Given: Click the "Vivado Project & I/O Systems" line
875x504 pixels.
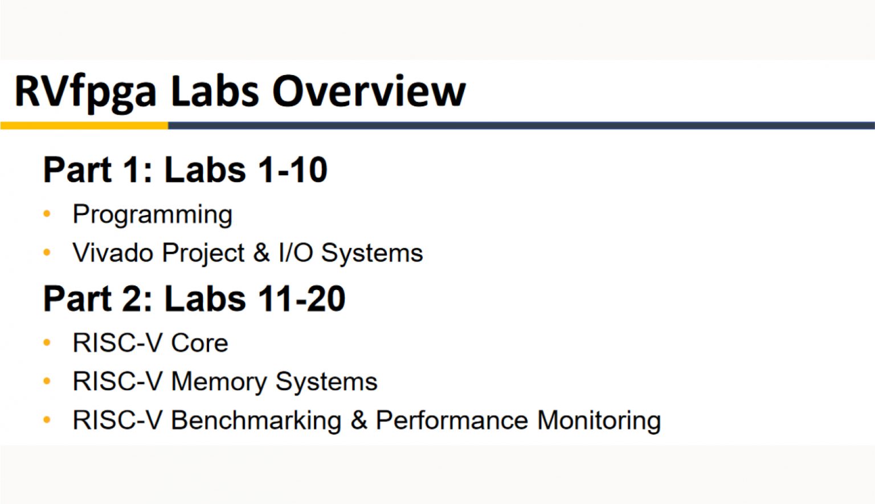Looking at the screenshot, I should click(247, 253).
